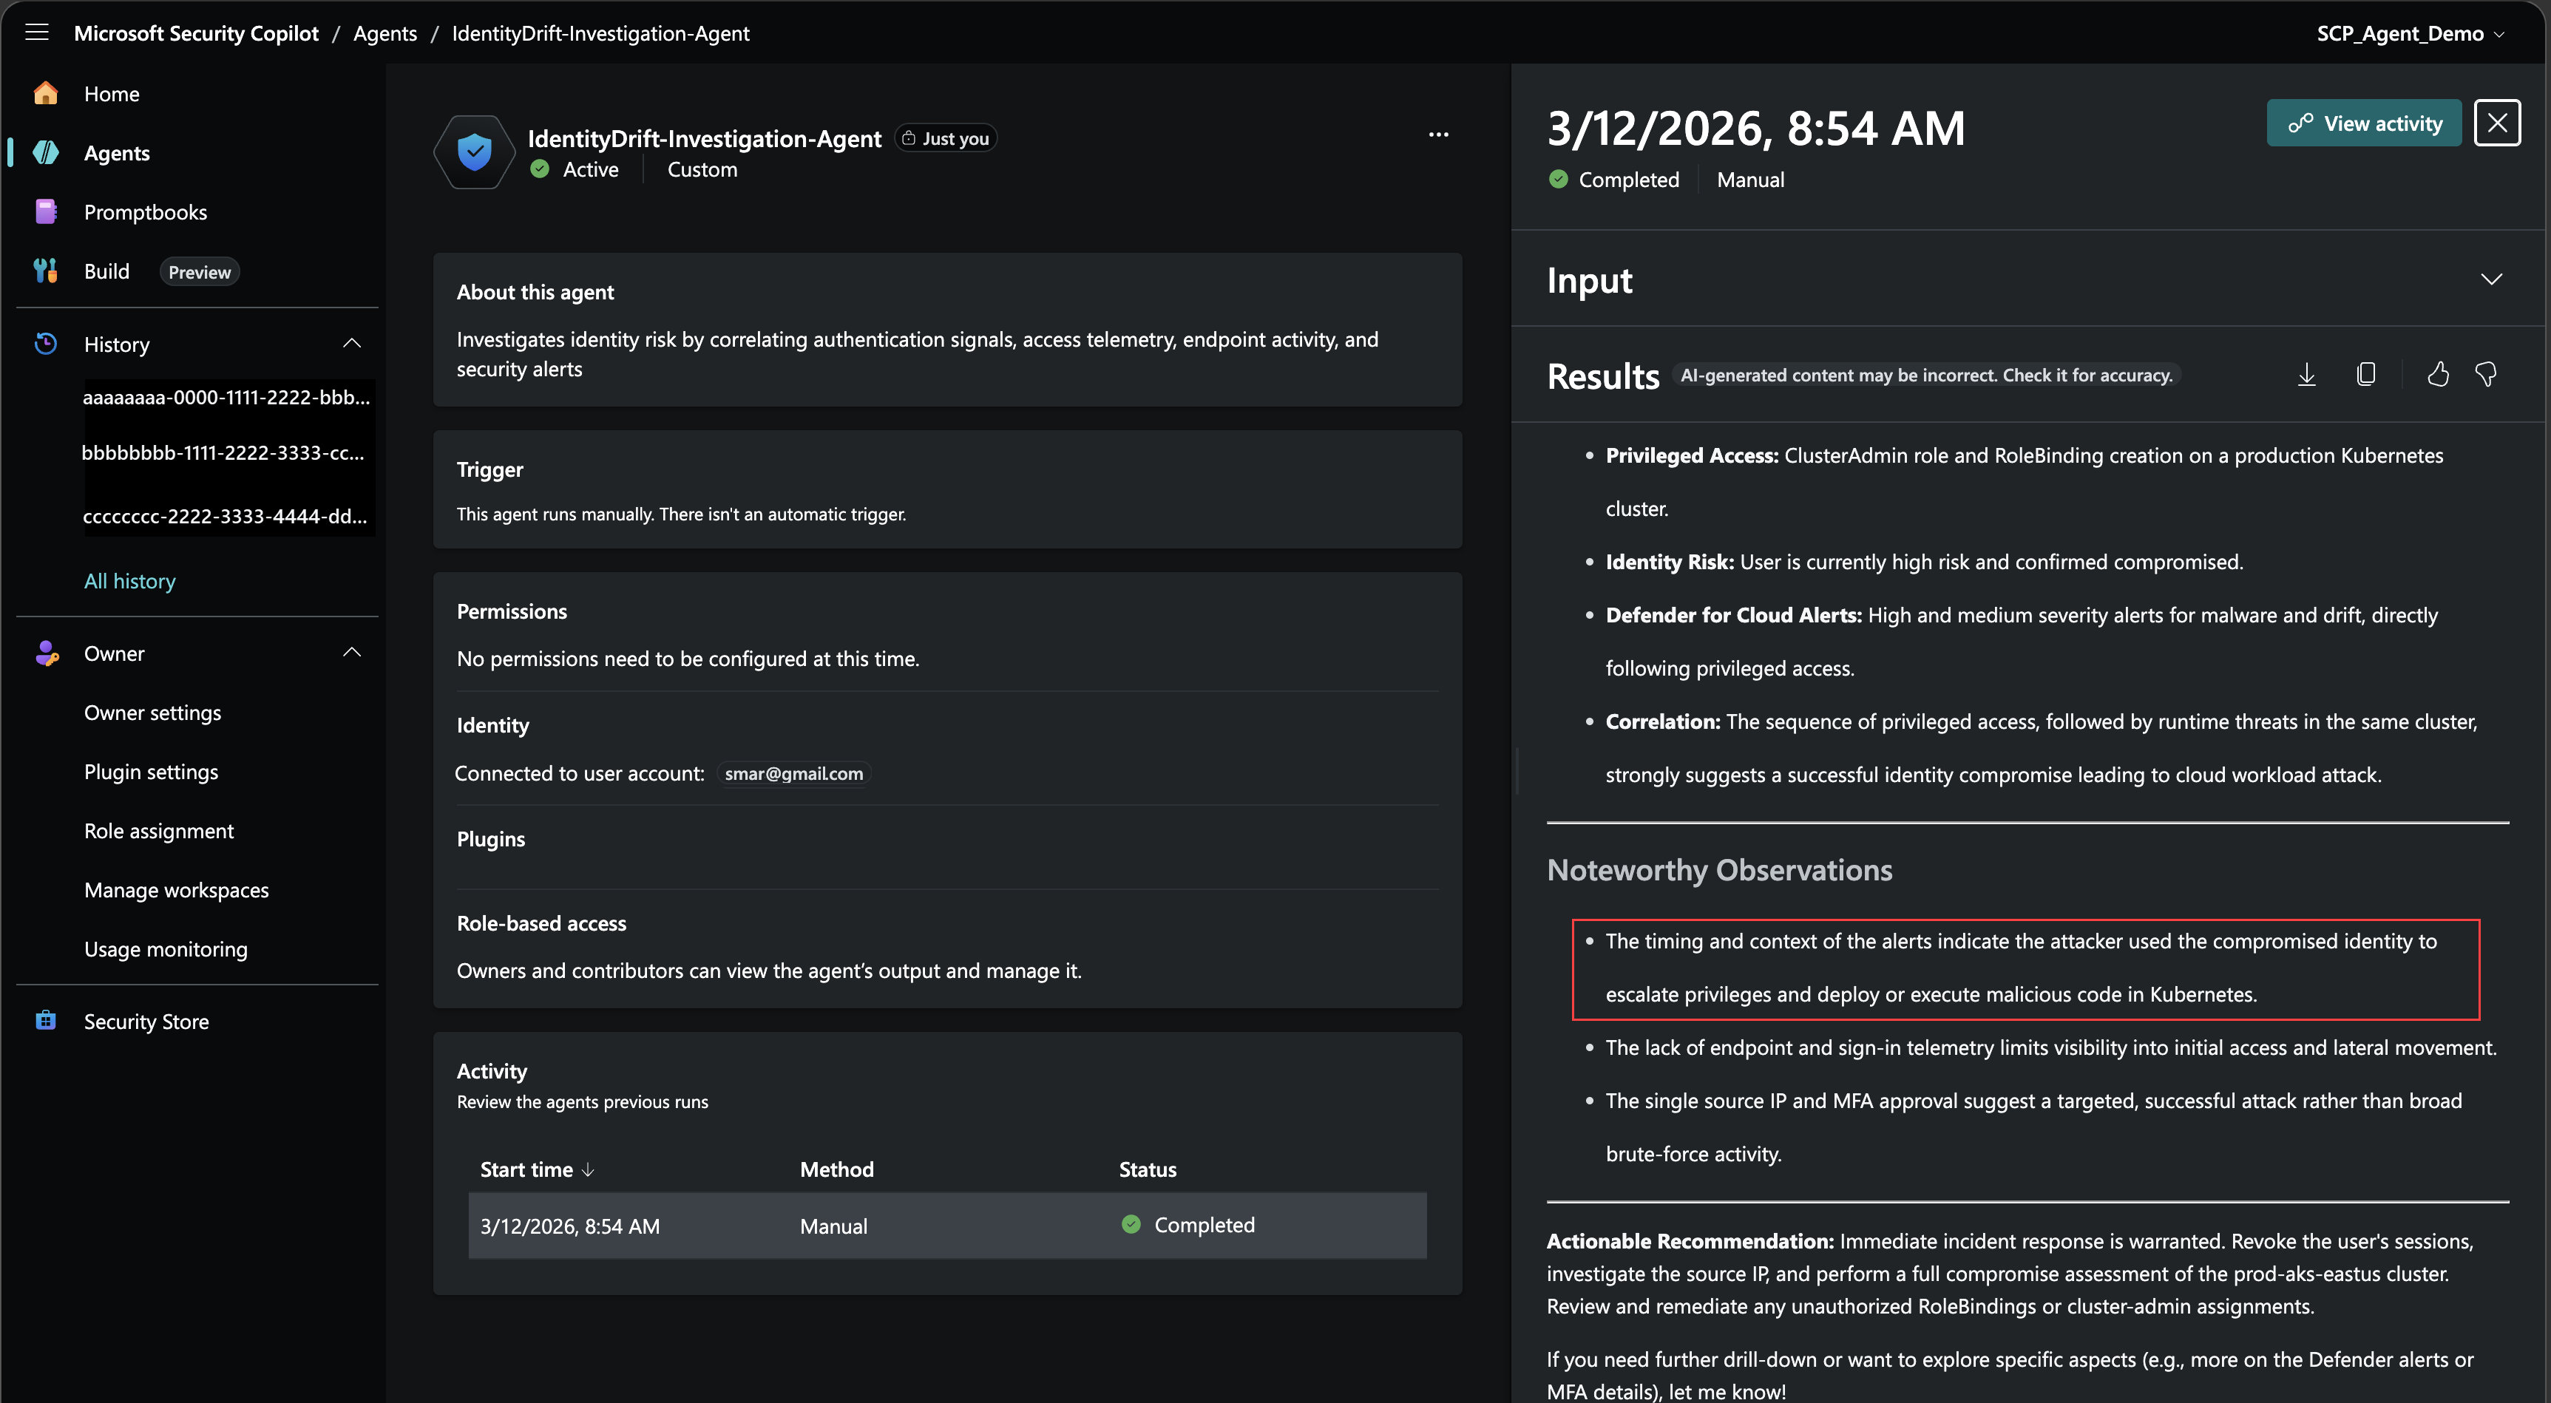Collapse the Owner section
Screen dimensions: 2551x1403
click(351, 653)
